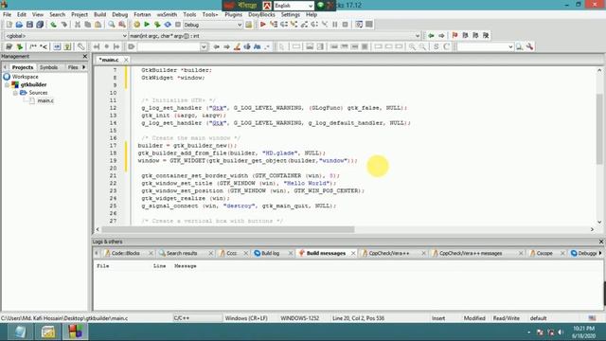The width and height of the screenshot is (606, 341).
Task: Select the Search results tab
Action: click(182, 253)
